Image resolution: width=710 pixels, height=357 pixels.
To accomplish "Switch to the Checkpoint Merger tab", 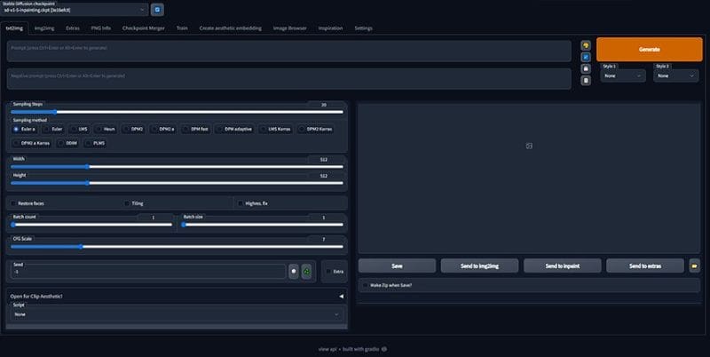I will 144,28.
